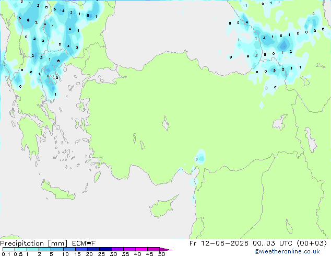Viewport: 331px width, 256px height.
Task: Click the 20 mm legend color swatch
Action: (93, 249)
